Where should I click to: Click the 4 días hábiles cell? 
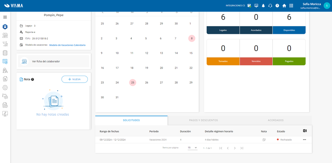(x=212, y=140)
